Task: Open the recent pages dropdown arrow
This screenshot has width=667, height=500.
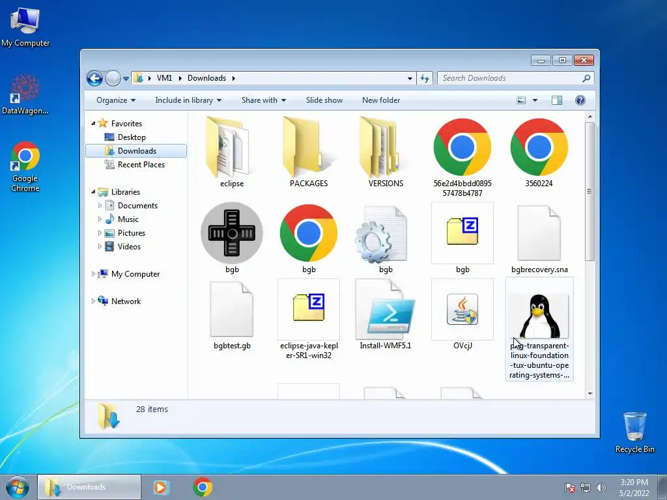Action: pos(126,79)
